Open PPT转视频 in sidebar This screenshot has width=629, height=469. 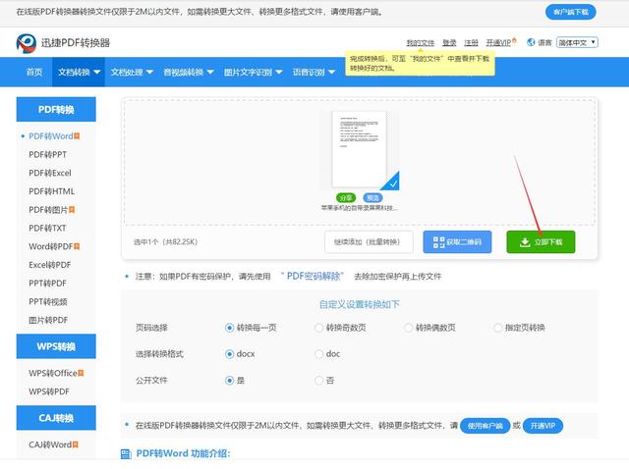pyautogui.click(x=48, y=302)
